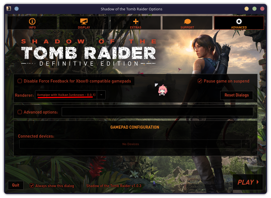Click the Gamepad Configuration heading

pyautogui.click(x=135, y=127)
